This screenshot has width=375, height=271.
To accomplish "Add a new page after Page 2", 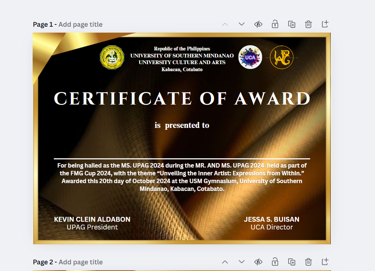I will click(x=325, y=262).
